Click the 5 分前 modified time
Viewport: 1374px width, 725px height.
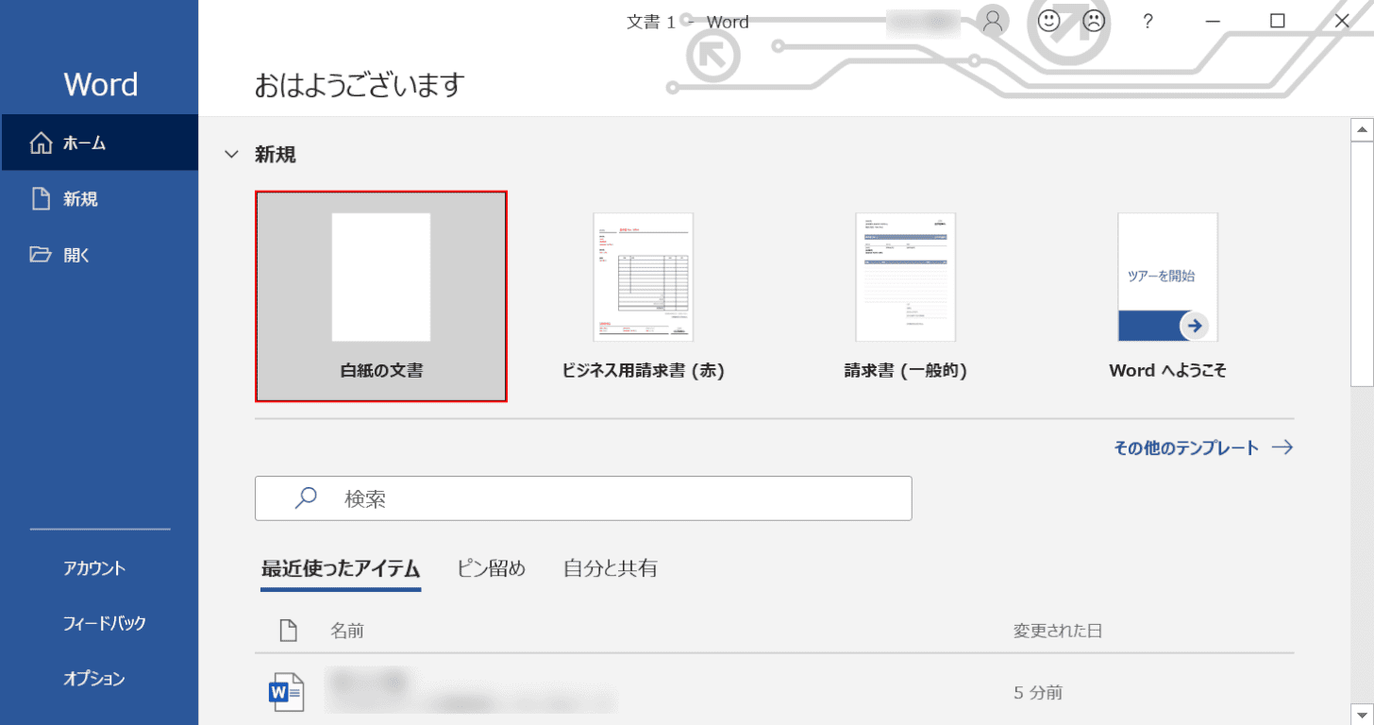[1038, 693]
